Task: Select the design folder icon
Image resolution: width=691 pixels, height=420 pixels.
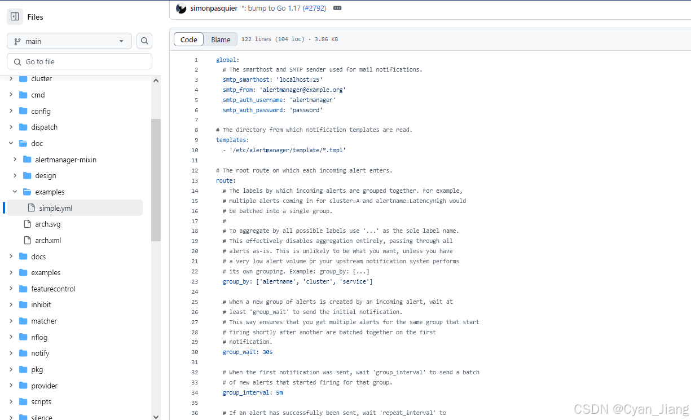Action: (x=27, y=175)
